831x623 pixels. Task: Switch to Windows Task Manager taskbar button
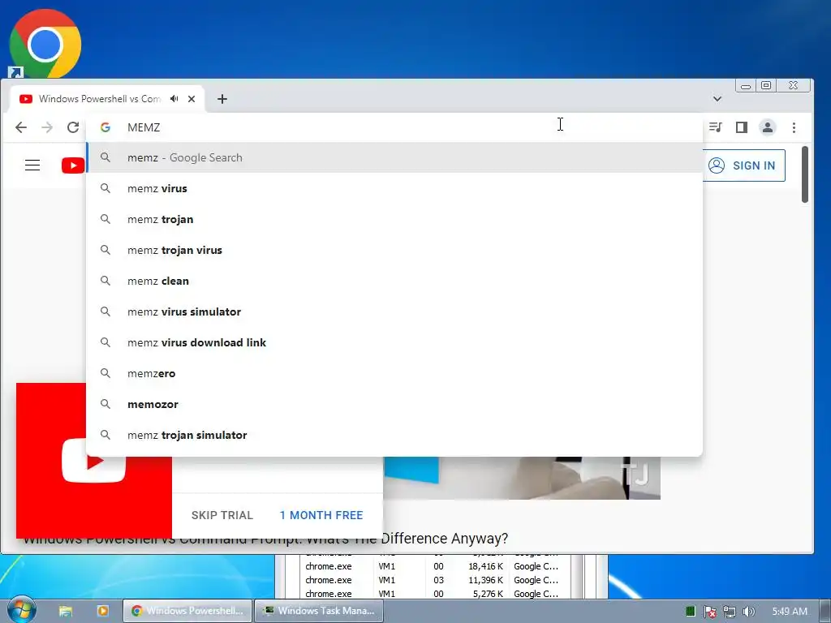tap(319, 611)
